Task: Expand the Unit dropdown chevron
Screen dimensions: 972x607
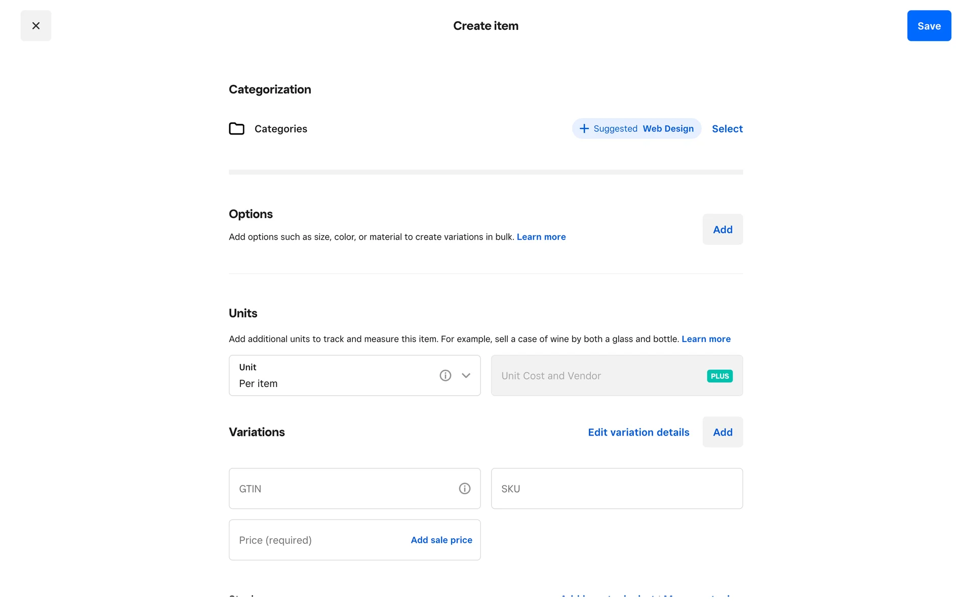Action: [466, 375]
